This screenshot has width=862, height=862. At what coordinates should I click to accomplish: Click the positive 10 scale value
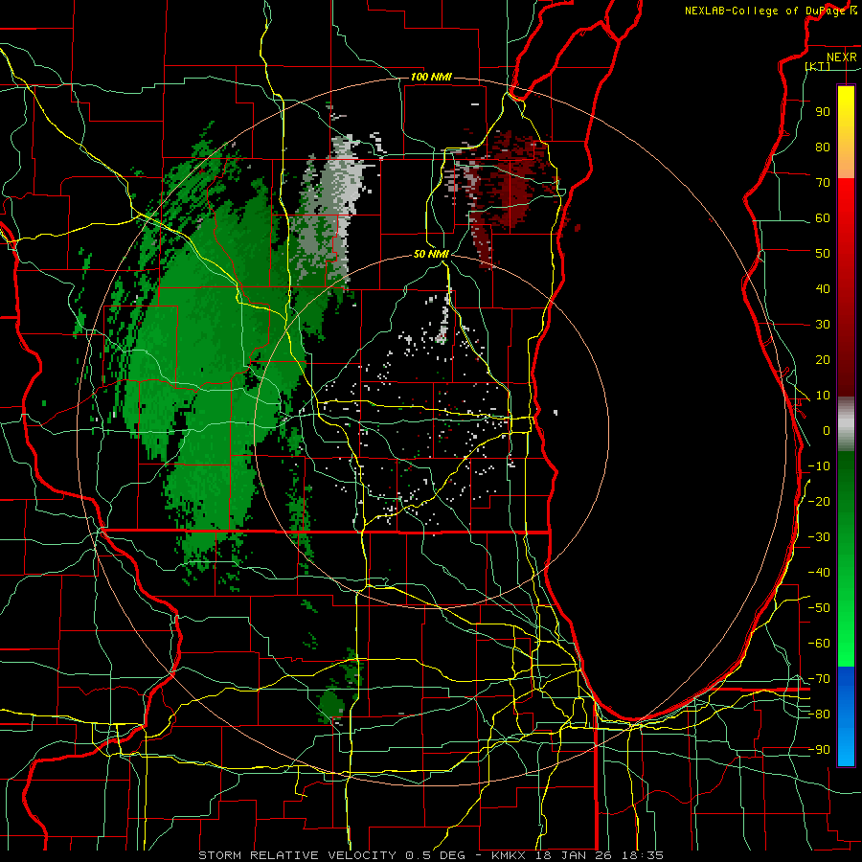(823, 396)
